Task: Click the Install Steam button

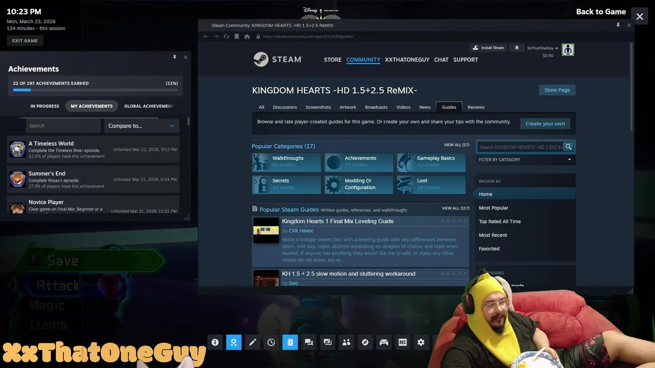Action: pos(489,48)
